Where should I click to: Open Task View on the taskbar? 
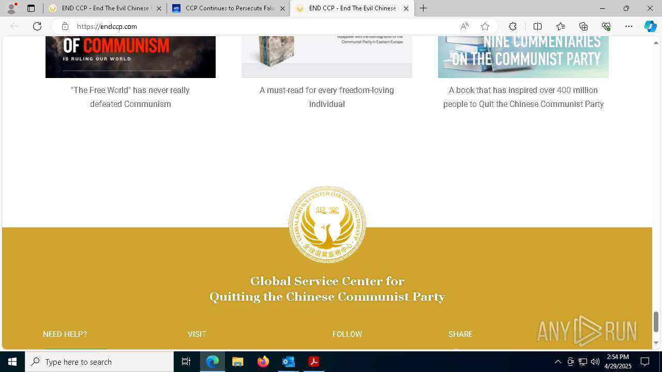pos(186,362)
